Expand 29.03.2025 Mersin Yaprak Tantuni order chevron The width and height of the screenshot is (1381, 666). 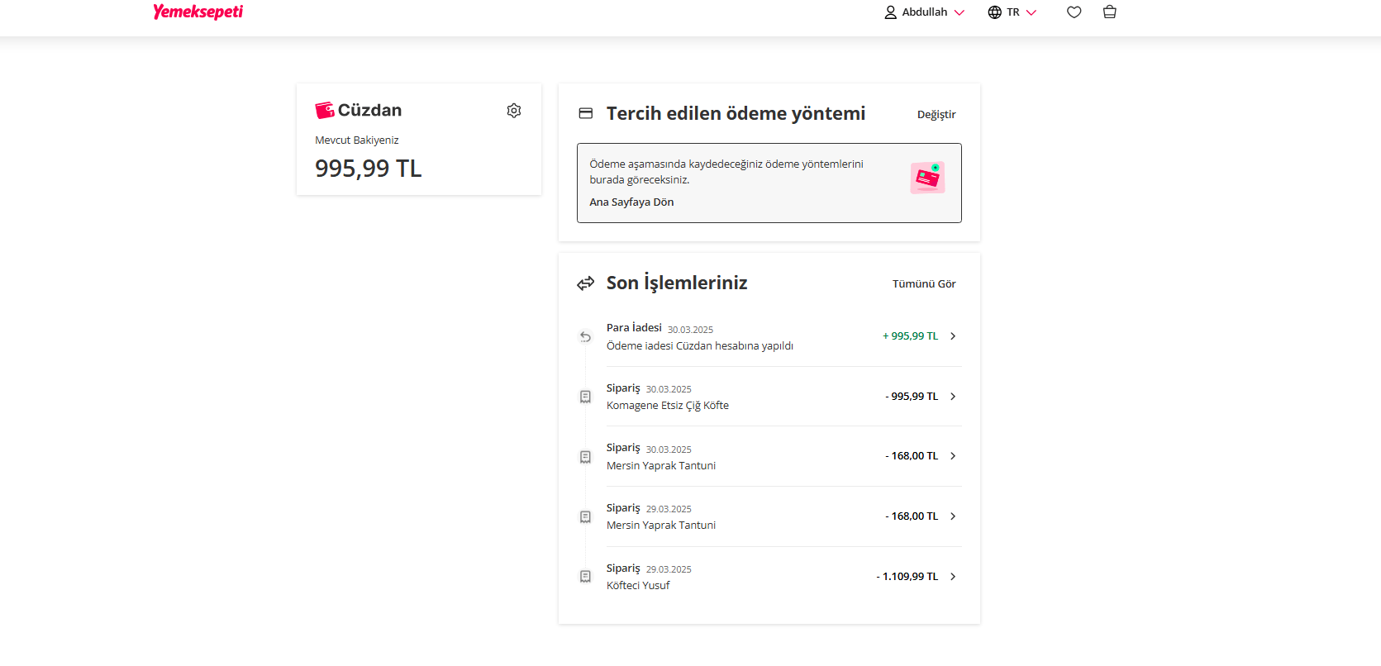[953, 516]
